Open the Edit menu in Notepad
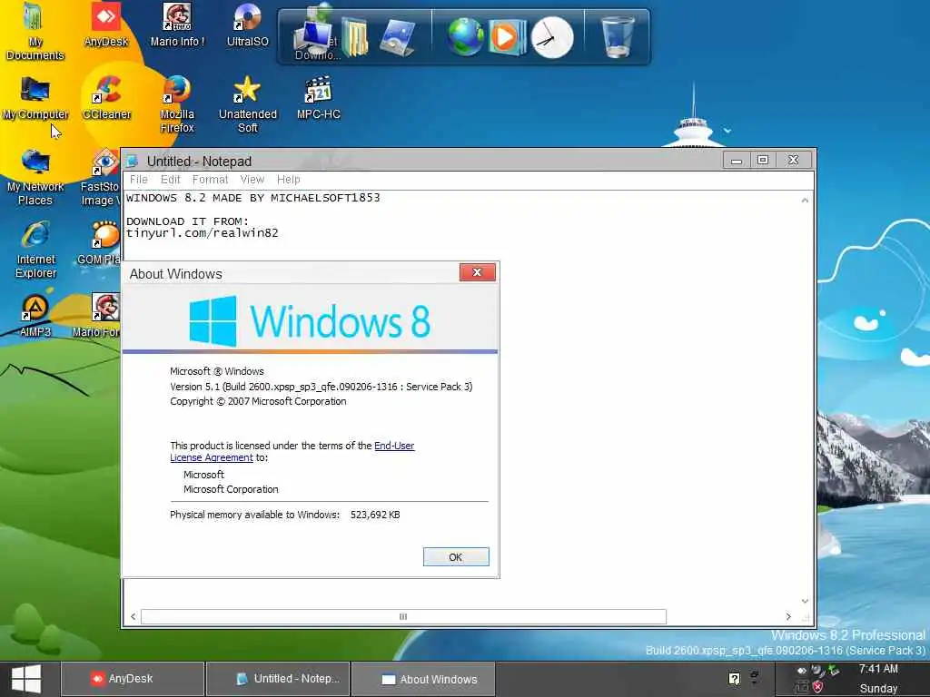 [x=170, y=180]
